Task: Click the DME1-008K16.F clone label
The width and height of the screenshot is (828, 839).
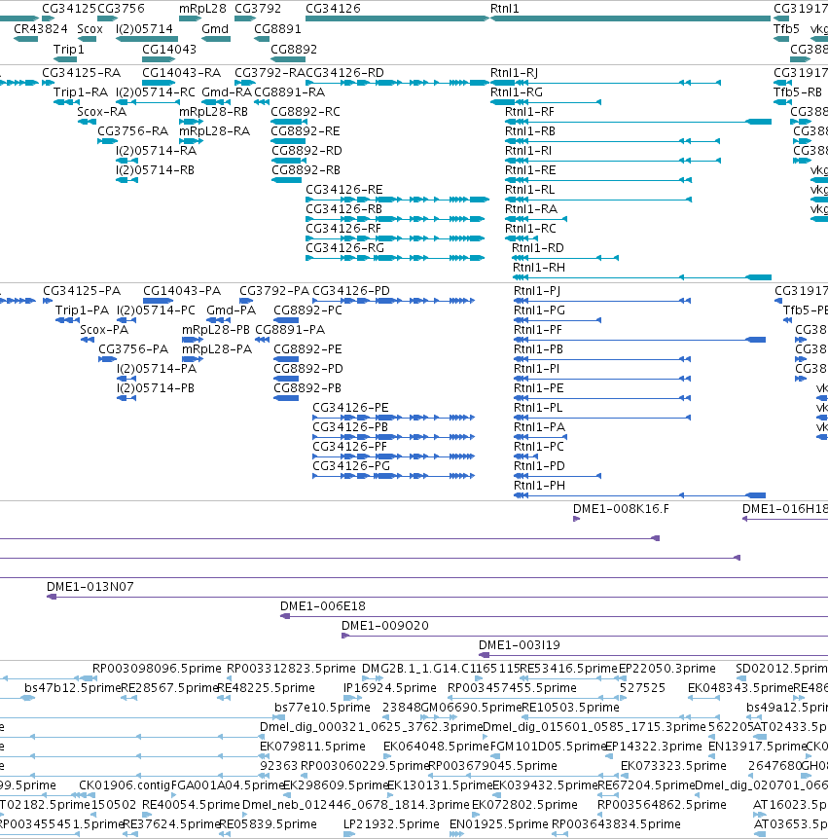Action: click(x=621, y=508)
